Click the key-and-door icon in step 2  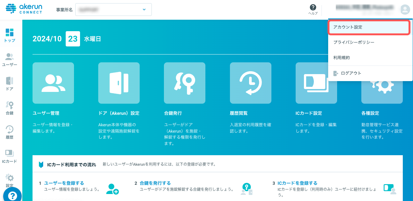pyautogui.click(x=247, y=189)
